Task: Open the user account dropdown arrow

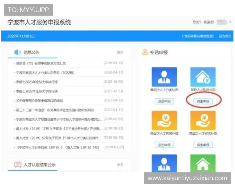Action: point(230,22)
